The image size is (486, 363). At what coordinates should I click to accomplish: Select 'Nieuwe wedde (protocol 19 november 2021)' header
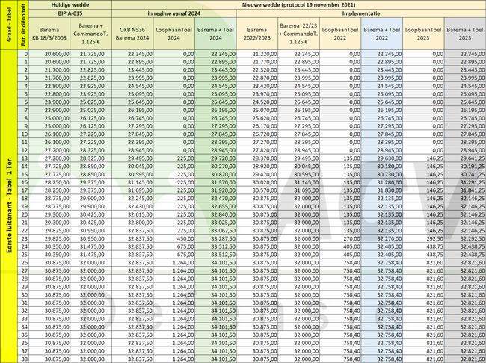point(299,4)
